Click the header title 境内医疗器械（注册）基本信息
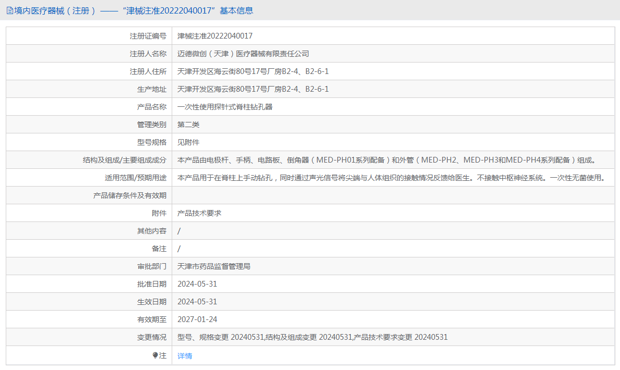Viewport: 620px width, 370px height. click(x=134, y=10)
